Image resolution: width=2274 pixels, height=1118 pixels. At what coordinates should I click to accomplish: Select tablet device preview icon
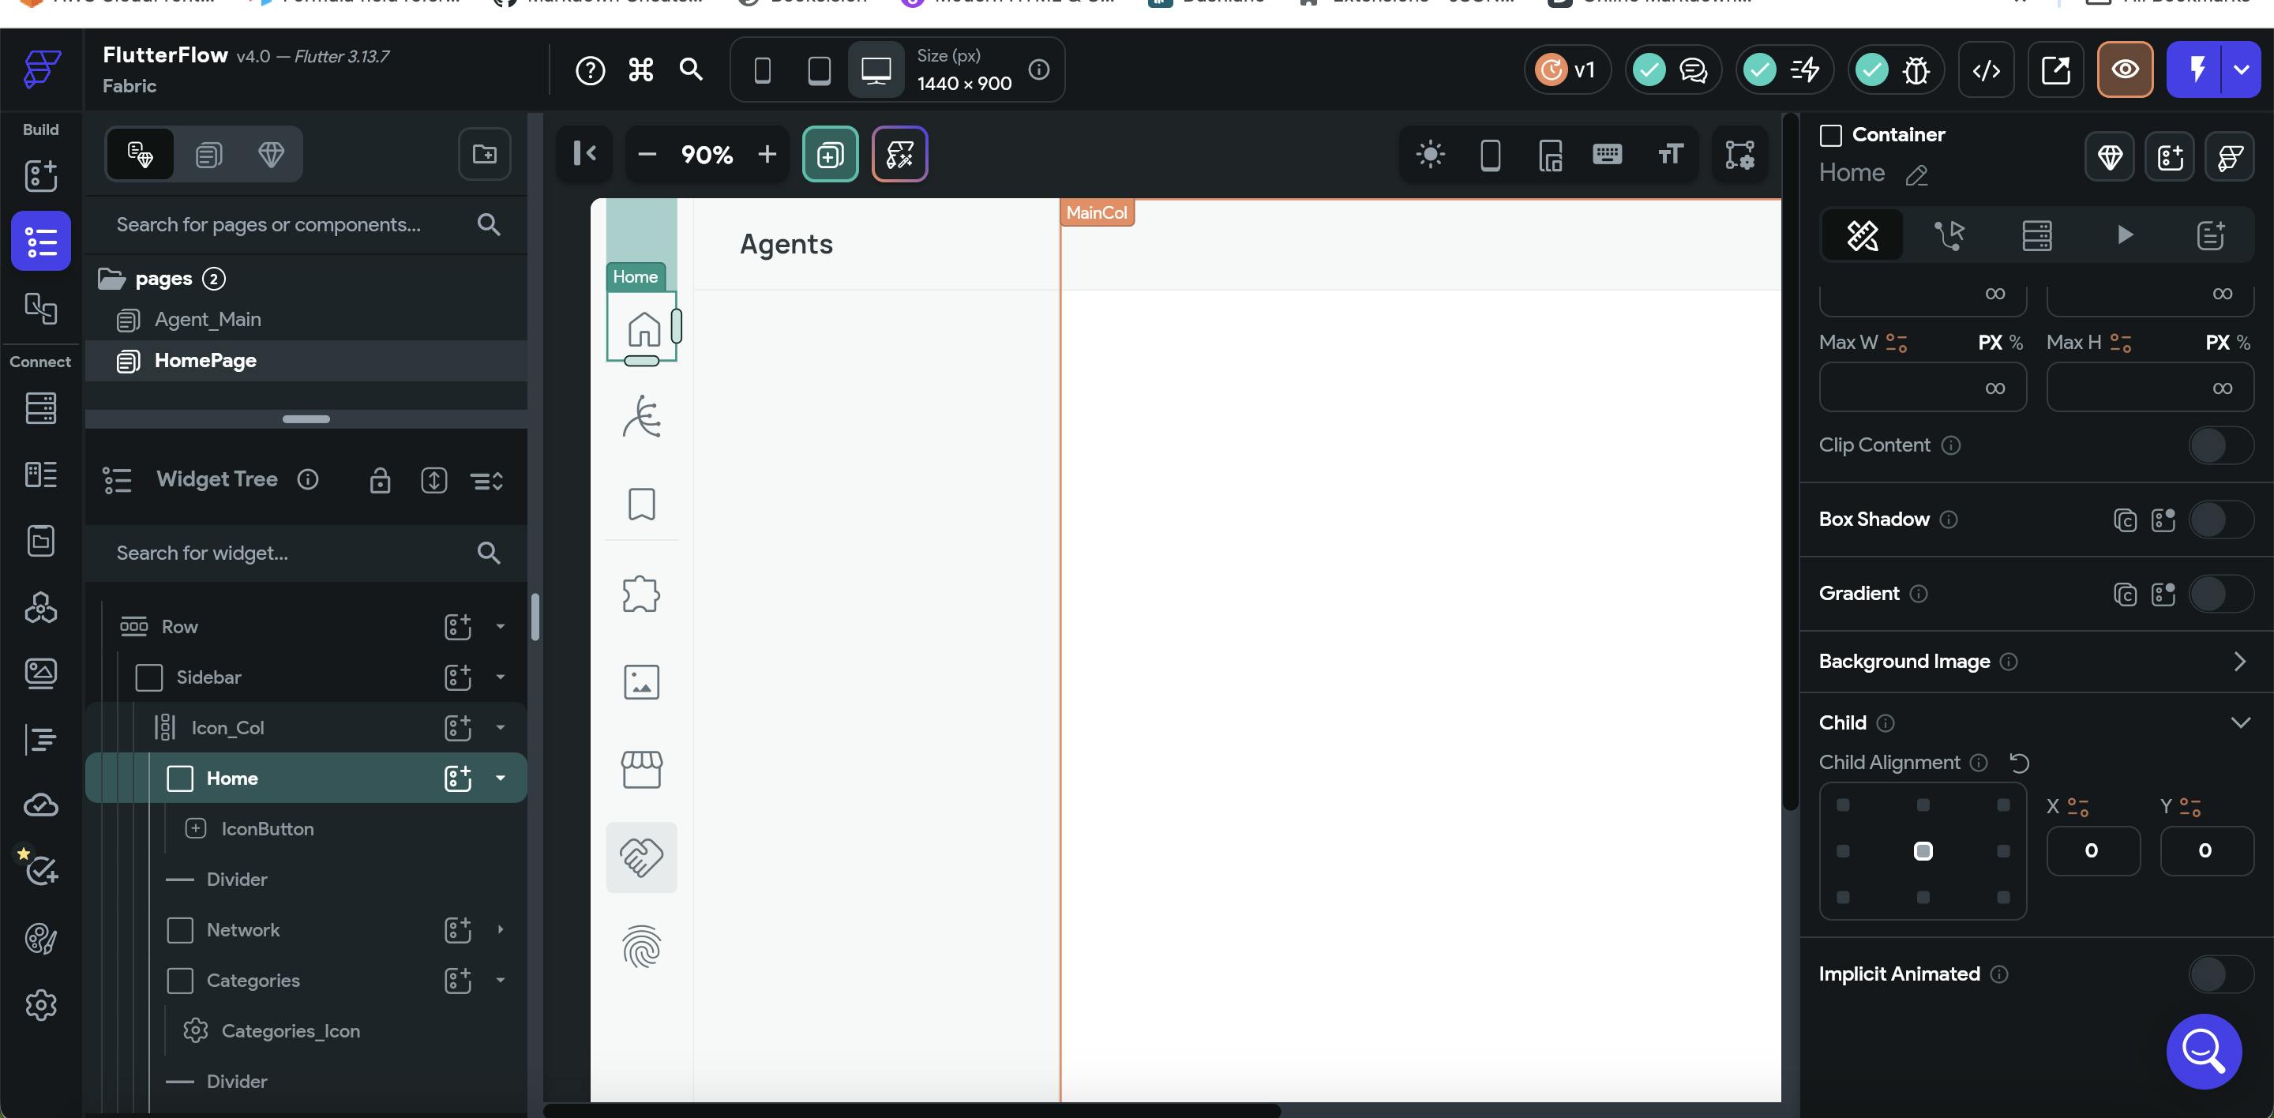click(x=820, y=69)
